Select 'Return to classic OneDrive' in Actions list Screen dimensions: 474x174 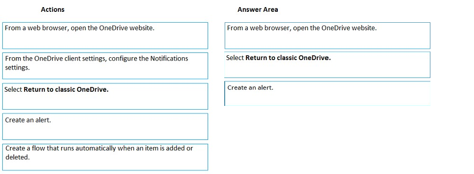(105, 96)
